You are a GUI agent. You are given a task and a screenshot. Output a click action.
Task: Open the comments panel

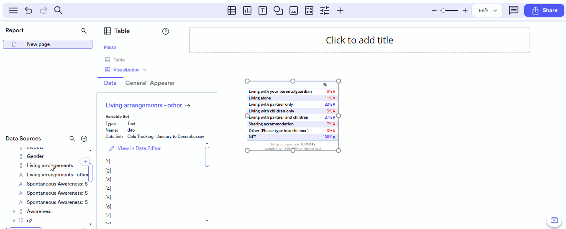tap(513, 10)
